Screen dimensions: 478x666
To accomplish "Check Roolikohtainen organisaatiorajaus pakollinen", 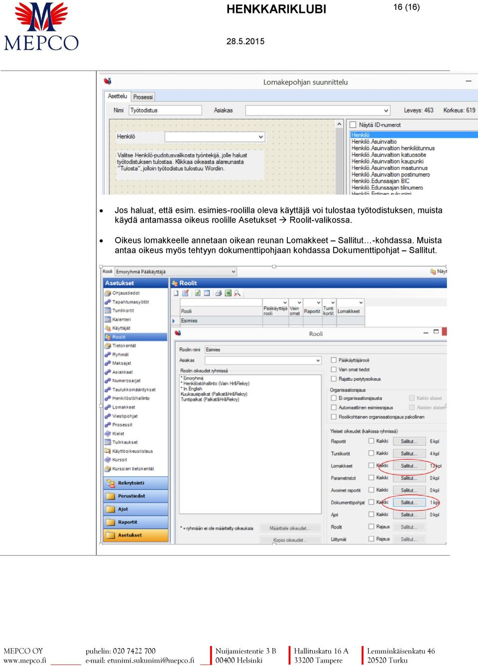I will 334,417.
